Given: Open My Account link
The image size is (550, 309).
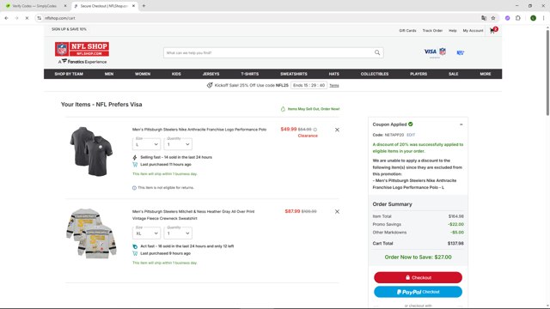Looking at the screenshot, I should [473, 31].
